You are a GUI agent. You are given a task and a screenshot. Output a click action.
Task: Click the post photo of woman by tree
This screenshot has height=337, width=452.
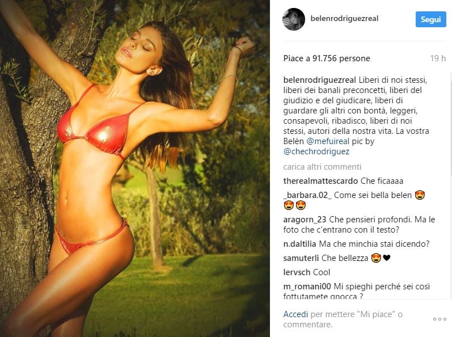pyautogui.click(x=135, y=168)
